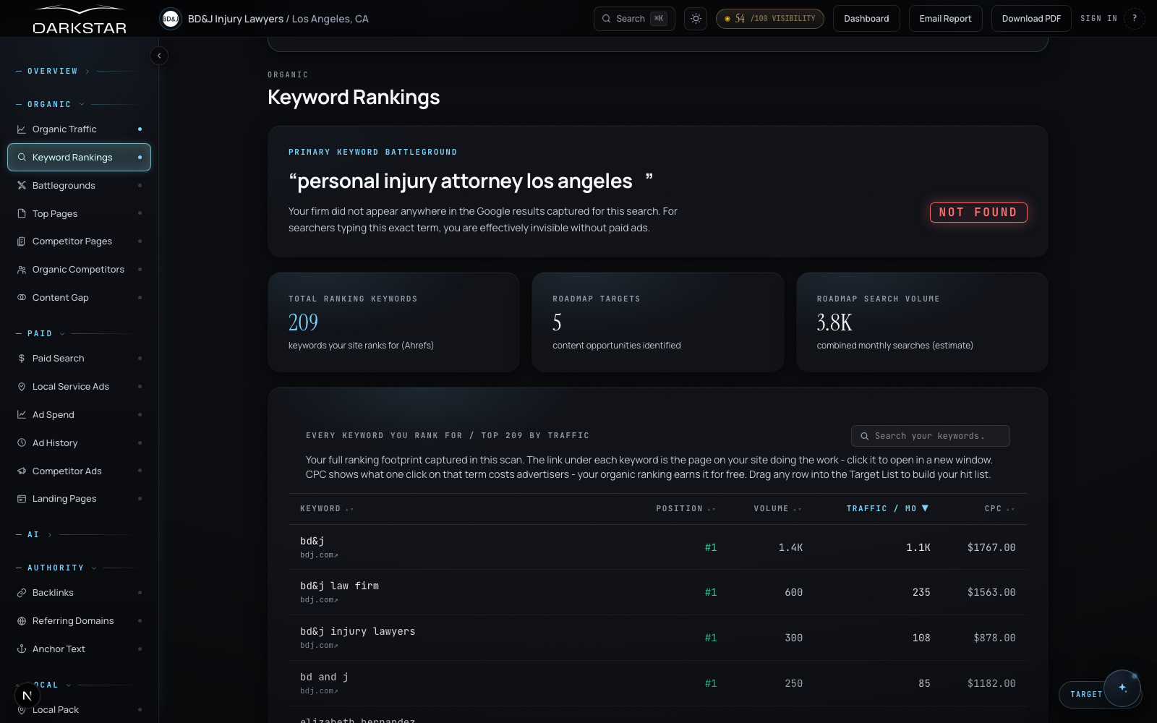Viewport: 1157px width, 723px height.
Task: Click the Ad History clock icon
Action: point(22,443)
